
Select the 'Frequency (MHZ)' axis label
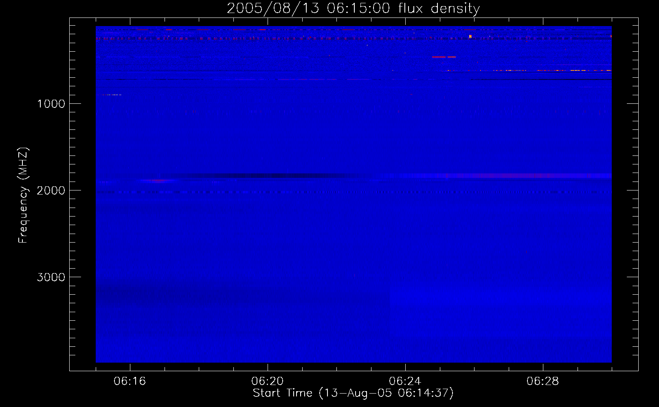[x=24, y=195]
